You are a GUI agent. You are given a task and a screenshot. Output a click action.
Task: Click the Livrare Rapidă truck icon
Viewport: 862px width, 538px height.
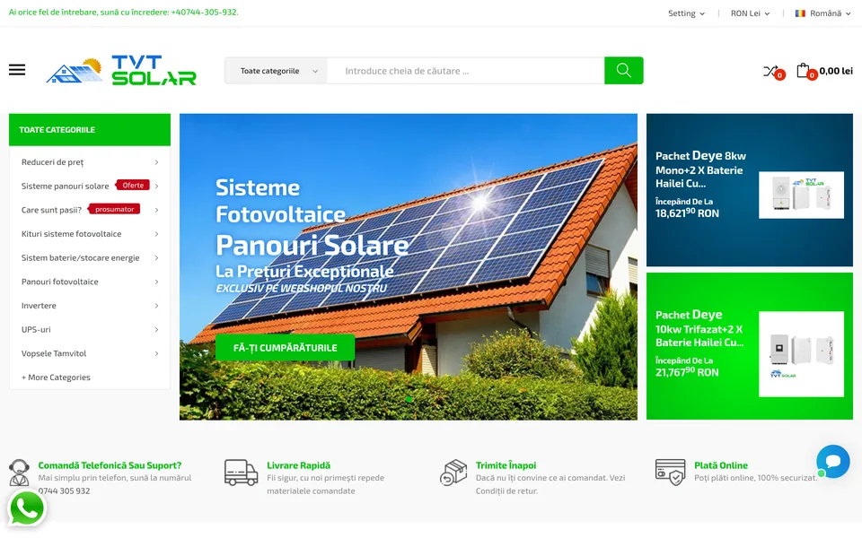point(241,473)
